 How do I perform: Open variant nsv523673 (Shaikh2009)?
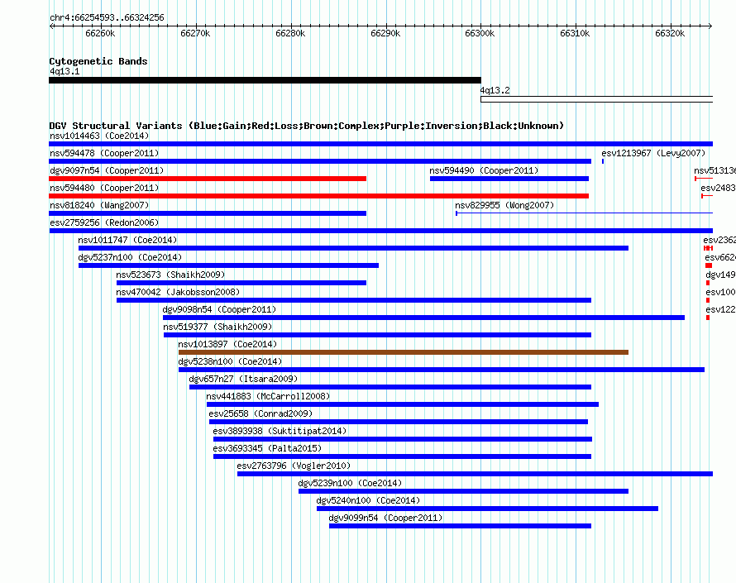[170, 275]
